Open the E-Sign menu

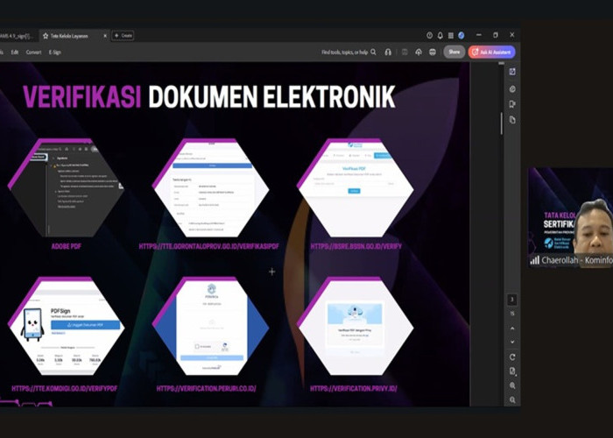[x=54, y=52]
